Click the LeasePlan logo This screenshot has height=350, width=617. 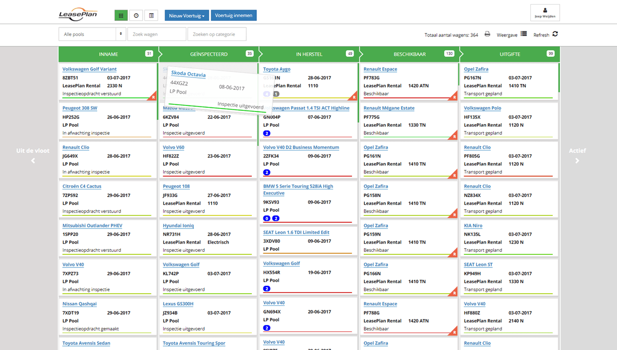pyautogui.click(x=78, y=15)
